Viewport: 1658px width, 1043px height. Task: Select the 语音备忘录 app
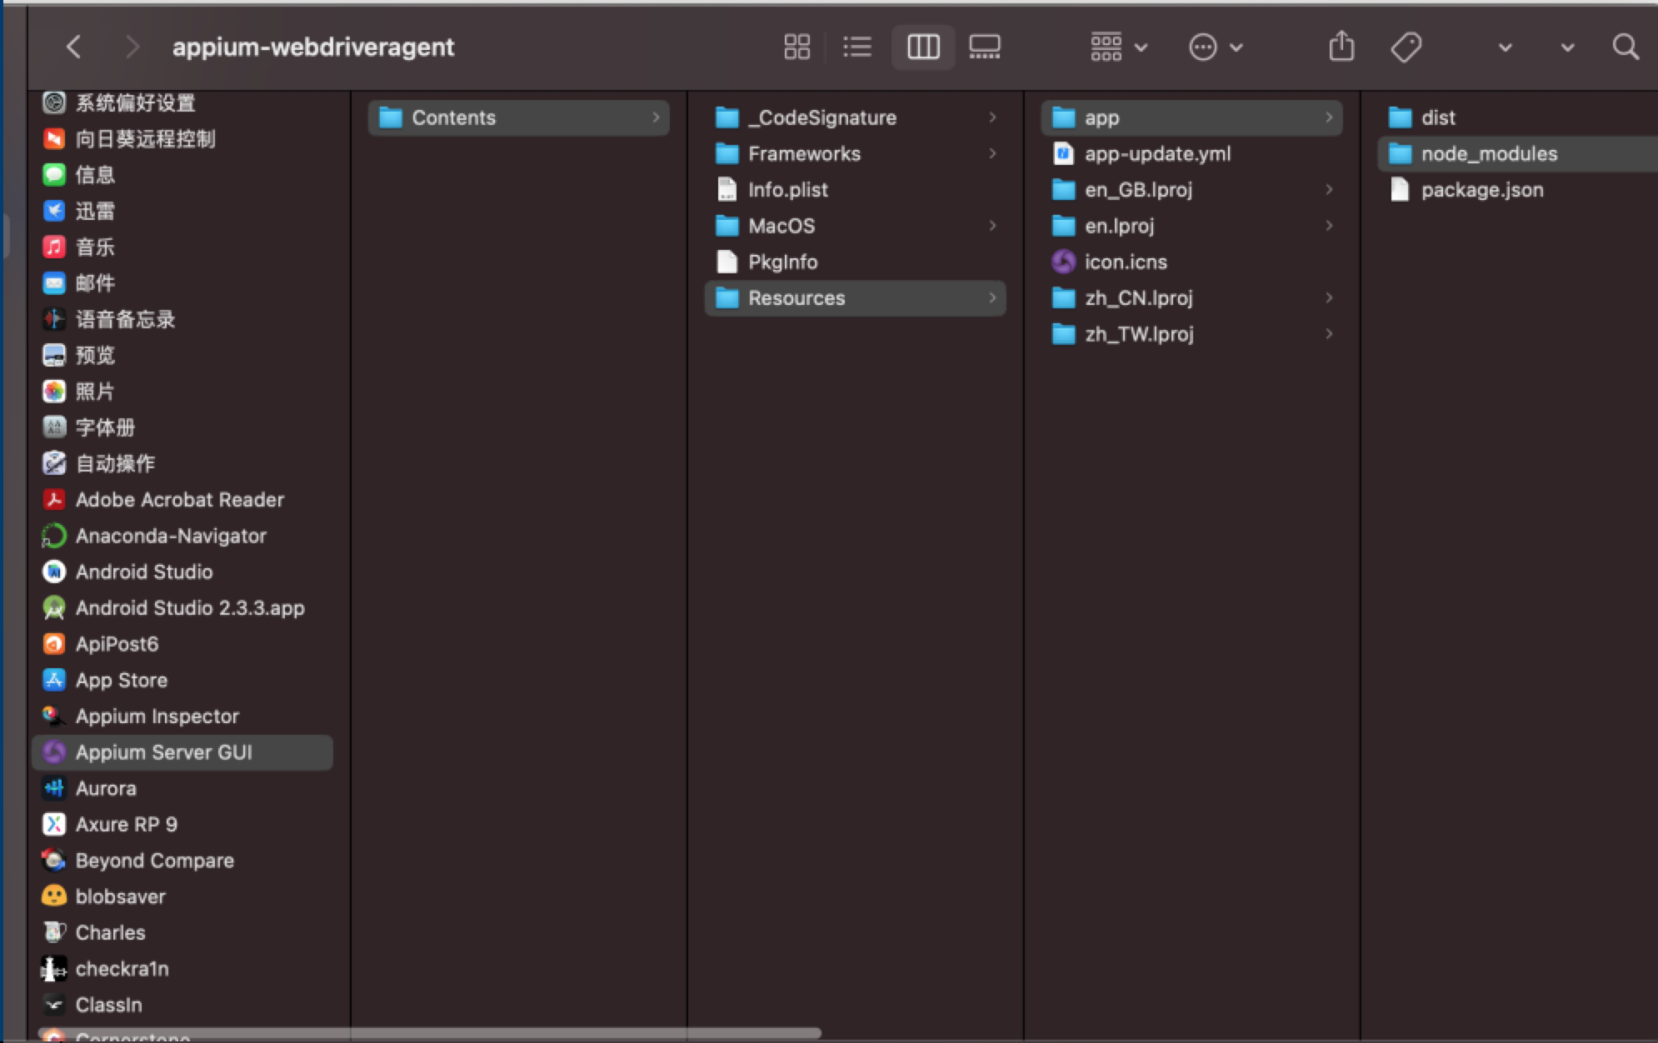coord(182,319)
